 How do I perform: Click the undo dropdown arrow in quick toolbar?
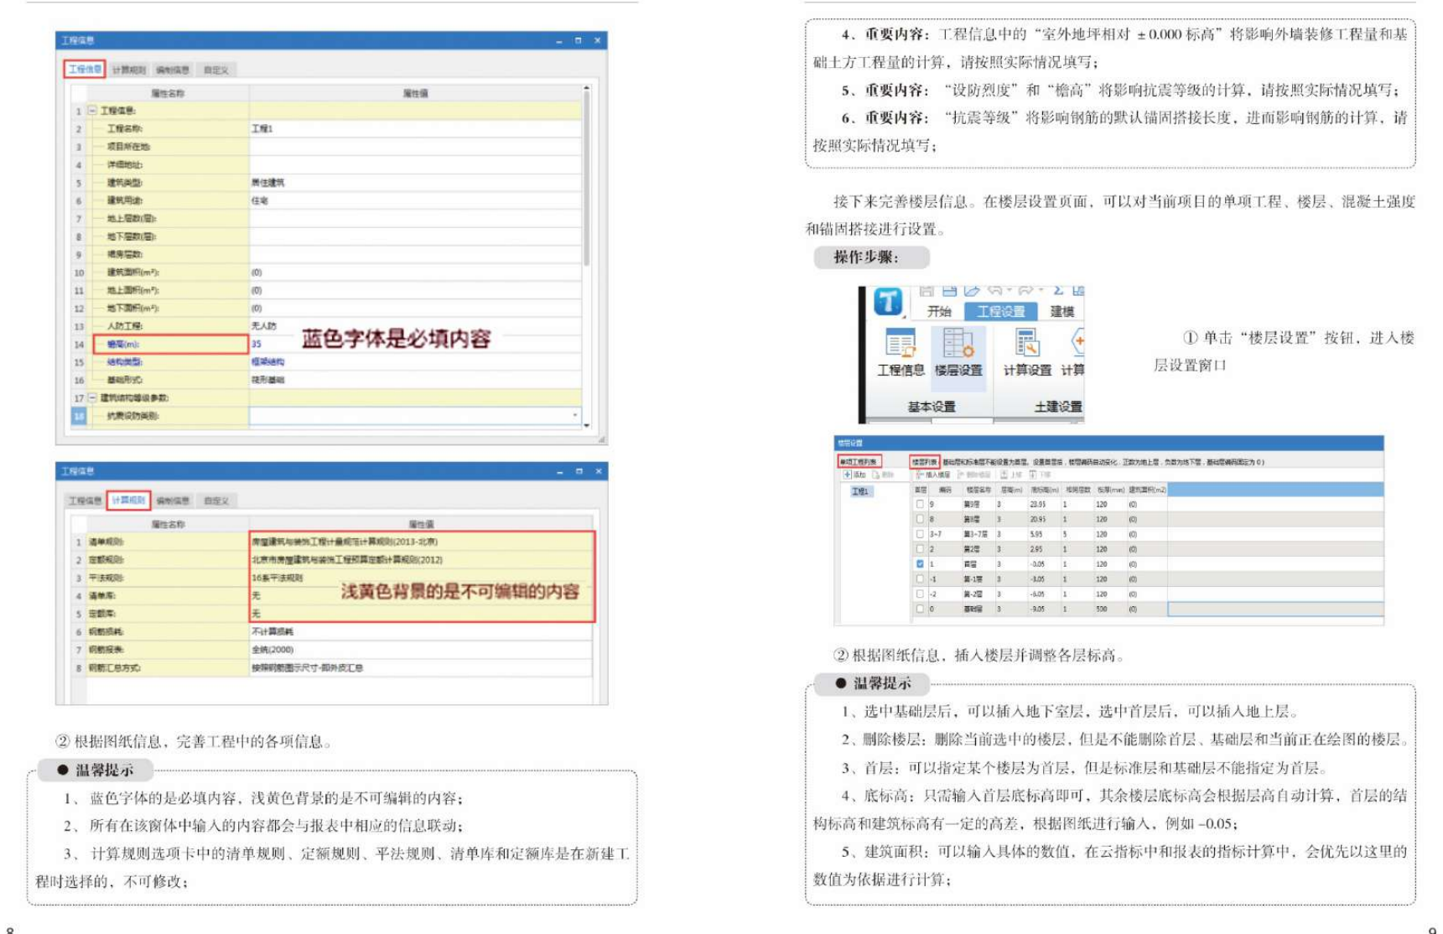point(1009,291)
